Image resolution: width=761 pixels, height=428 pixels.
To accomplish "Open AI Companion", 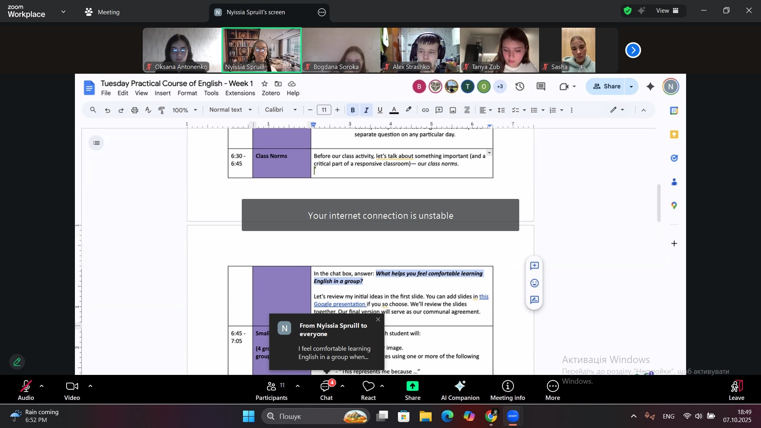I will [x=460, y=390].
